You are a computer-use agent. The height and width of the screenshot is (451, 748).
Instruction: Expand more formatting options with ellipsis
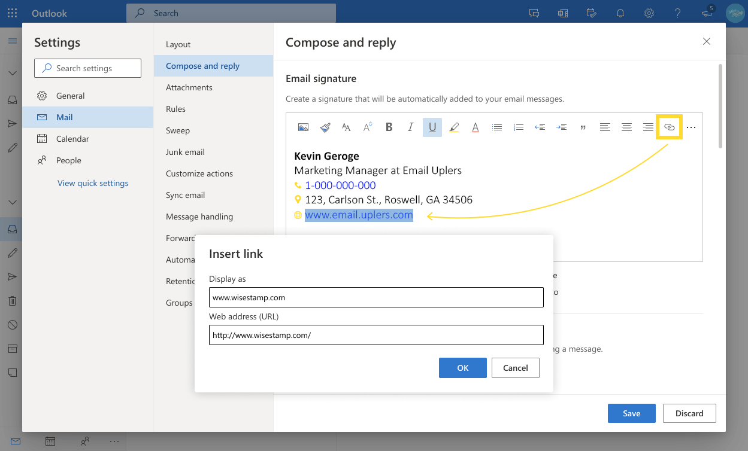[x=691, y=127]
